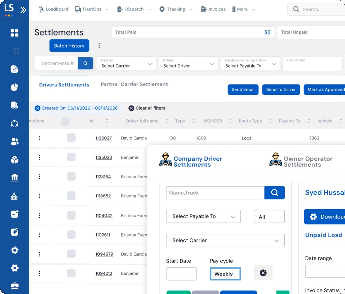Open the people group icon in sidebar
The image size is (345, 294).
[x=14, y=141]
